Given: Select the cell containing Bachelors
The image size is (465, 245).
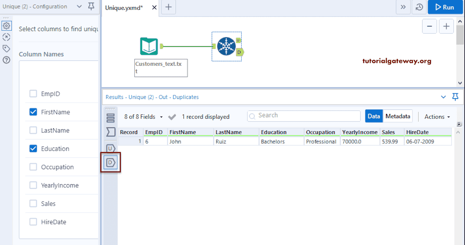Looking at the screenshot, I should point(282,142).
